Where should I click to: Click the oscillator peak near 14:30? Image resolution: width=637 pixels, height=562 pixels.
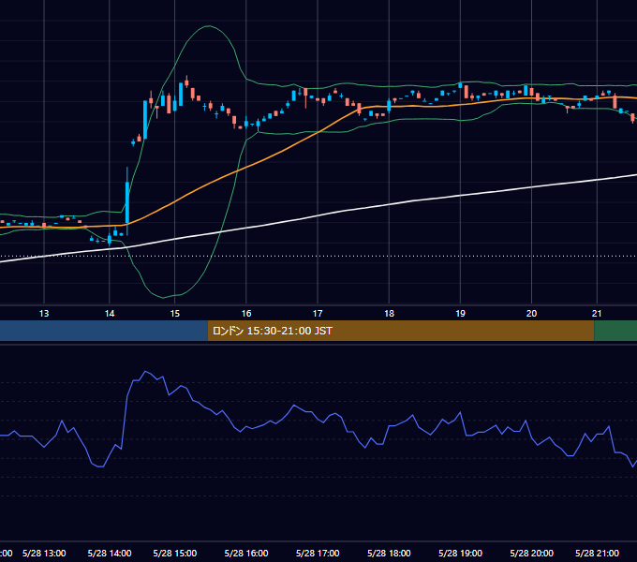click(145, 372)
